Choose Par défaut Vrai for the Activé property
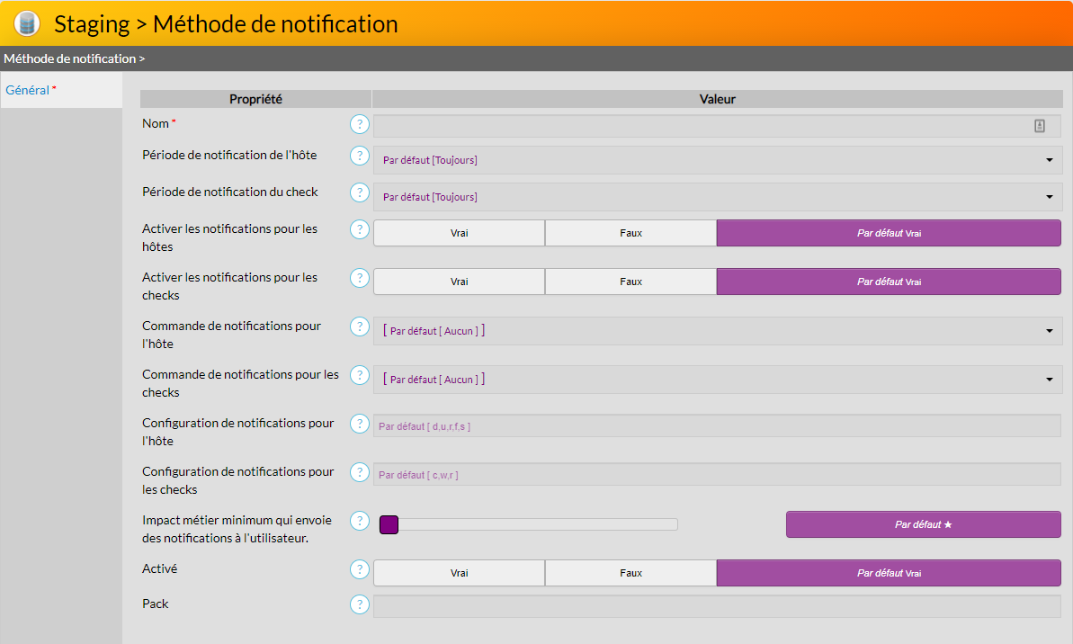The image size is (1073, 644). 888,573
